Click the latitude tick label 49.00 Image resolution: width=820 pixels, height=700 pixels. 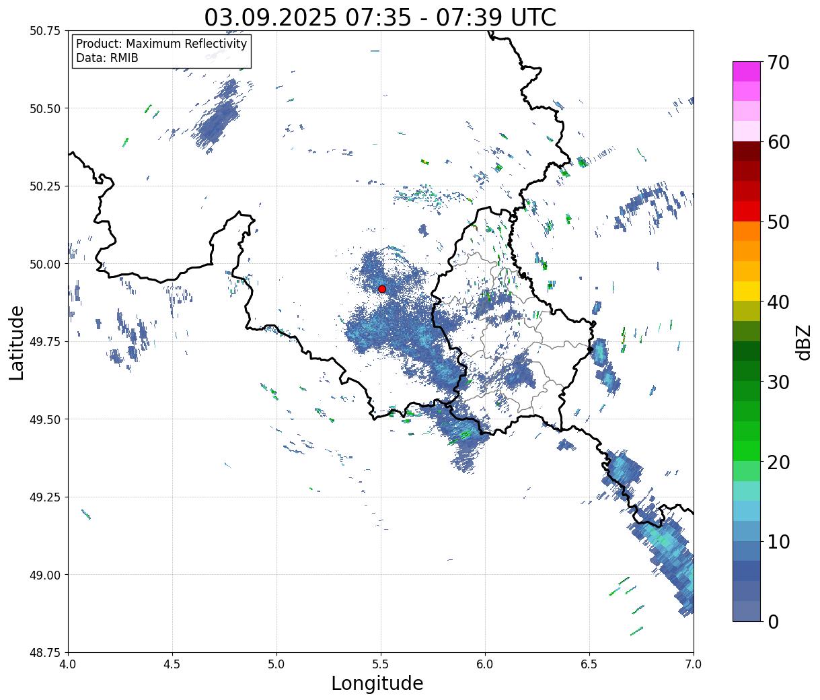[x=45, y=575]
